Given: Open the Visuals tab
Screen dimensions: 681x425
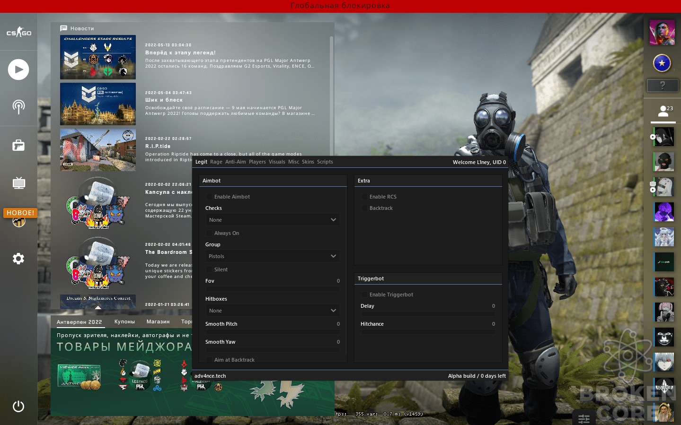Looking at the screenshot, I should 277,162.
